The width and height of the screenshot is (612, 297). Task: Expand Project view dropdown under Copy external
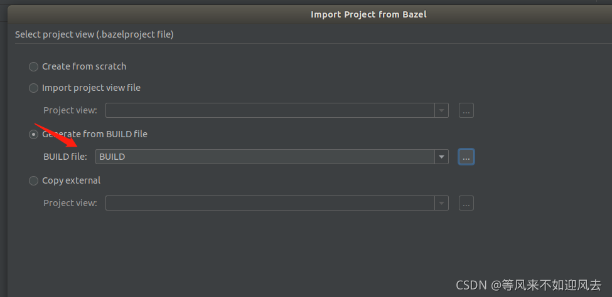441,203
